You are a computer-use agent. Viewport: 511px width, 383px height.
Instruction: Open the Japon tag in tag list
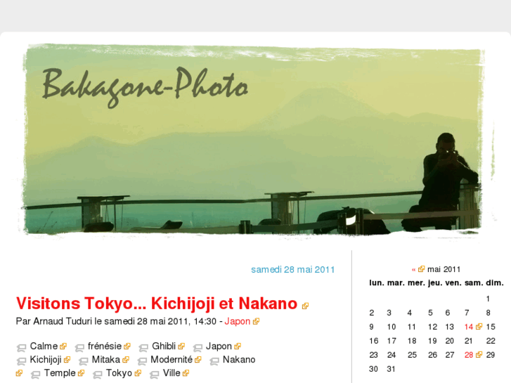pos(219,346)
